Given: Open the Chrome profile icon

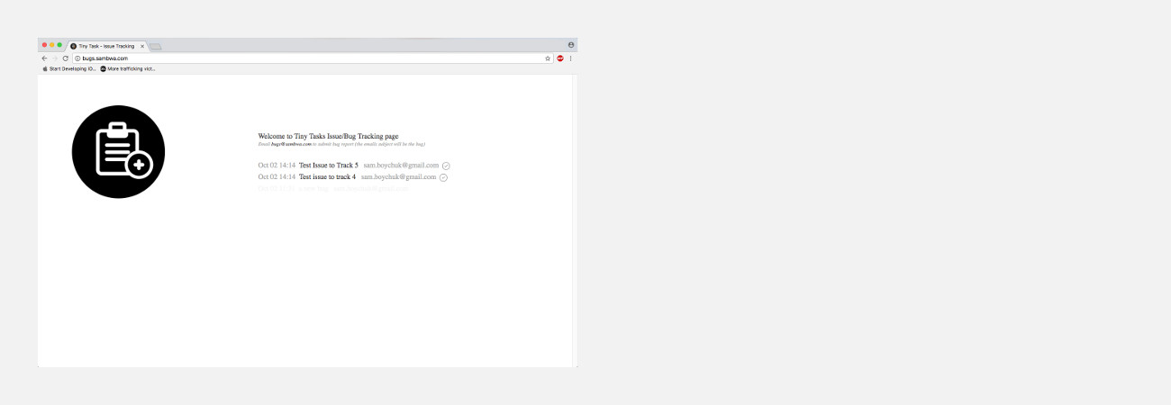Looking at the screenshot, I should pyautogui.click(x=571, y=44).
